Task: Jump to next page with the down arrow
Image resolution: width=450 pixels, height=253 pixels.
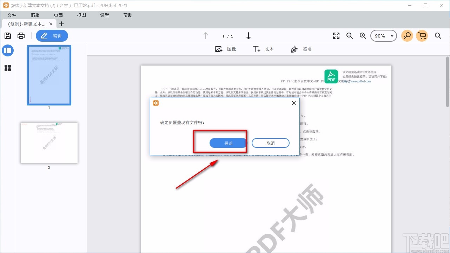Action: click(x=249, y=36)
